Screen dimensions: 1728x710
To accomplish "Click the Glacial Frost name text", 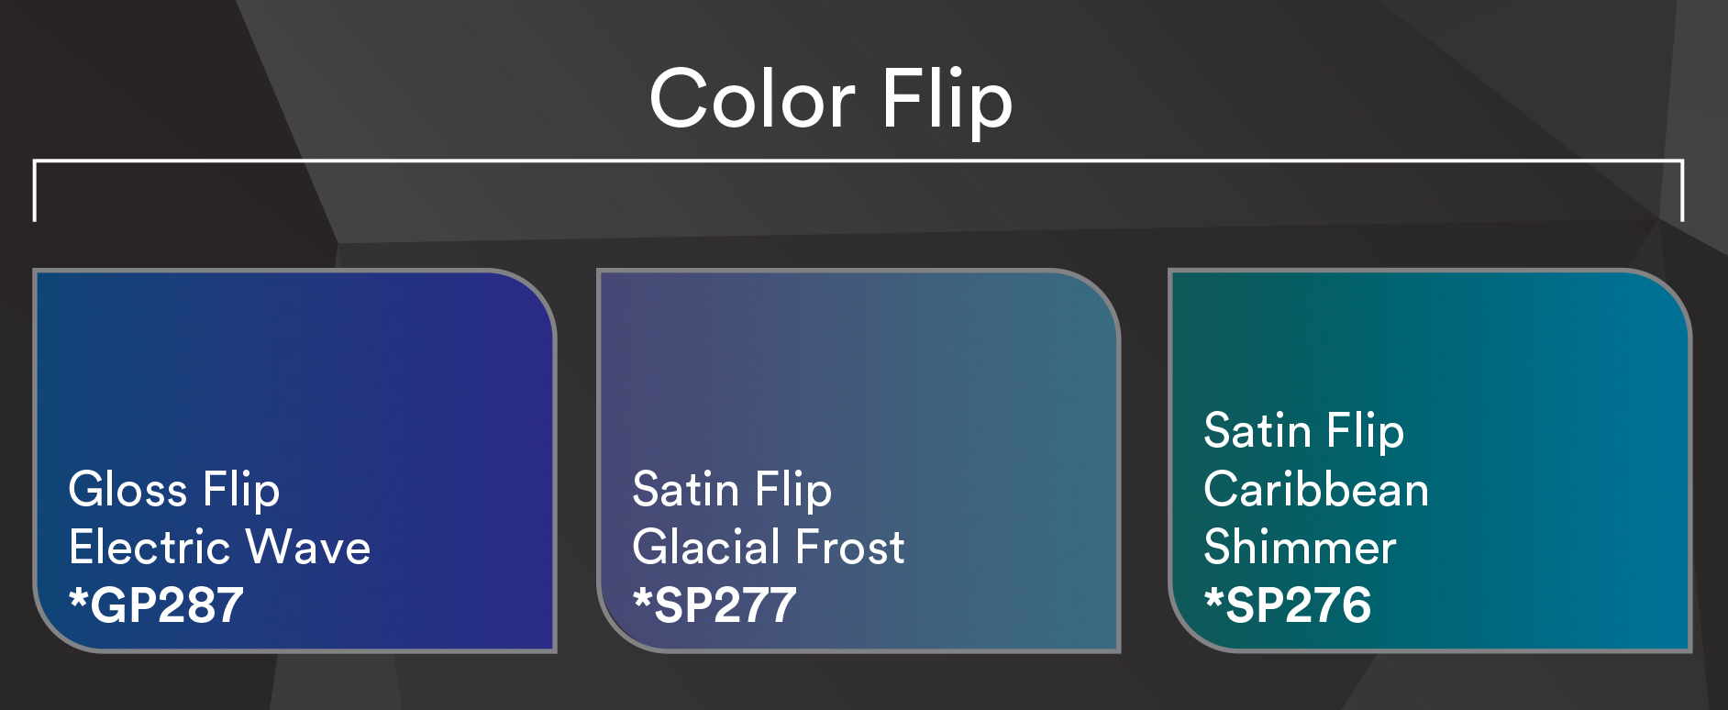I will 769,548.
